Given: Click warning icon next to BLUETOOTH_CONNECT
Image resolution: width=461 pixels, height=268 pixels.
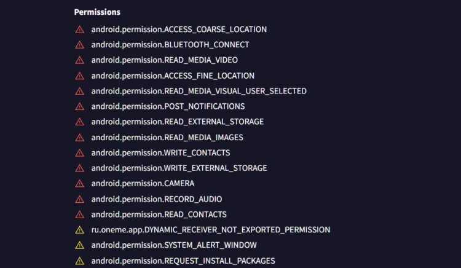Looking at the screenshot, I should pyautogui.click(x=79, y=45).
